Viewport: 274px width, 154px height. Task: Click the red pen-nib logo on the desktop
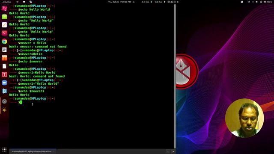pos(187,71)
